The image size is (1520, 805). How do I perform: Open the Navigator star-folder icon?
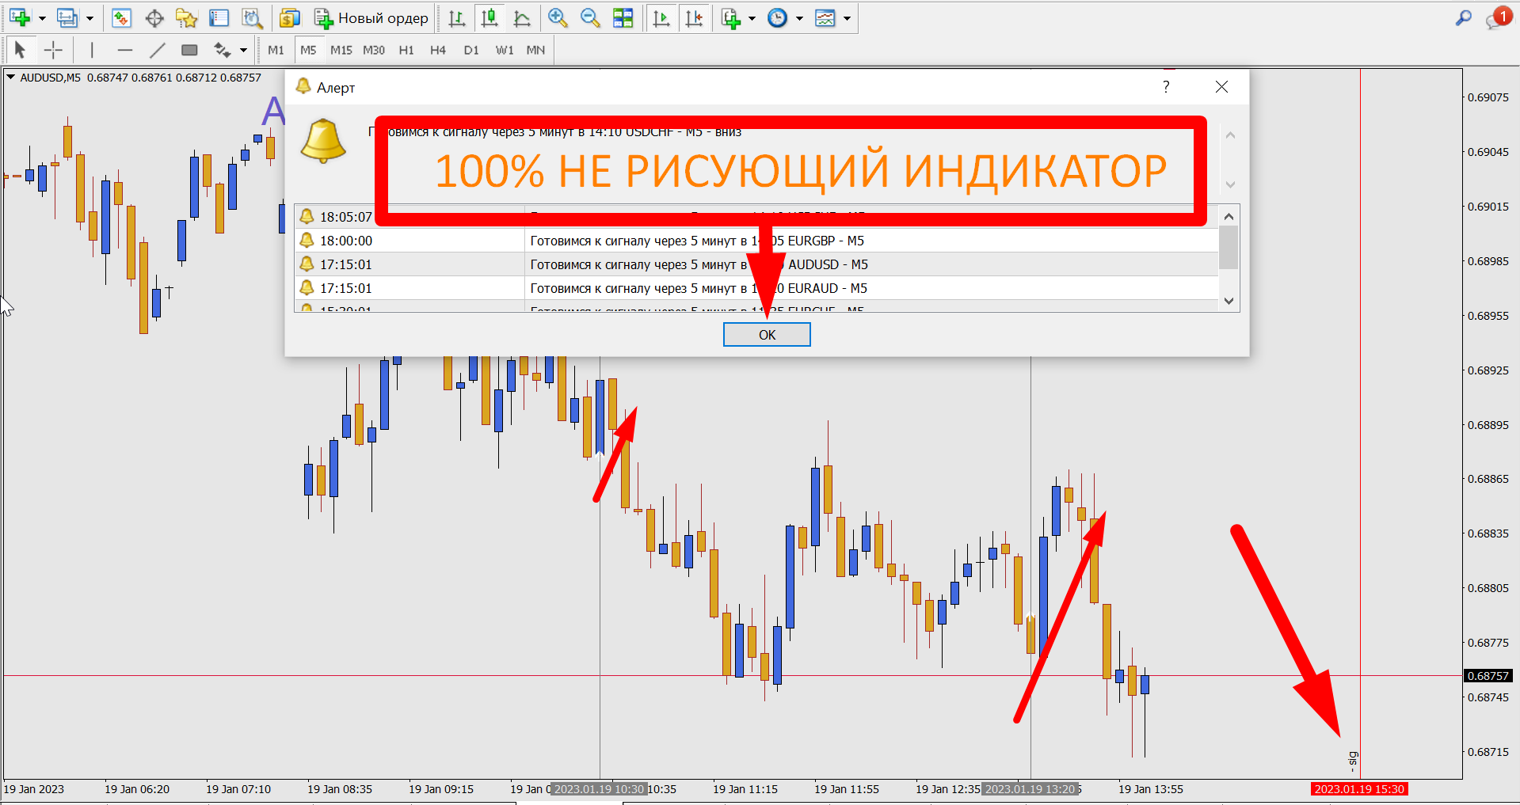(187, 17)
